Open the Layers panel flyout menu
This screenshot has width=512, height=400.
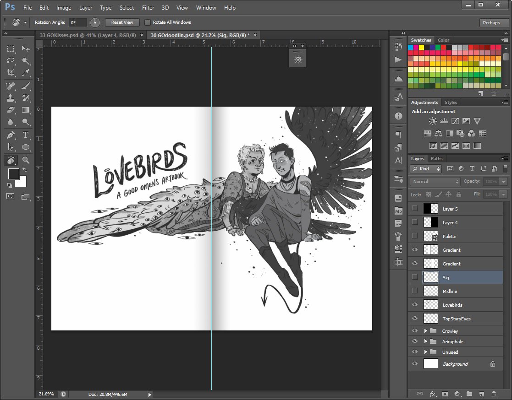coord(505,158)
